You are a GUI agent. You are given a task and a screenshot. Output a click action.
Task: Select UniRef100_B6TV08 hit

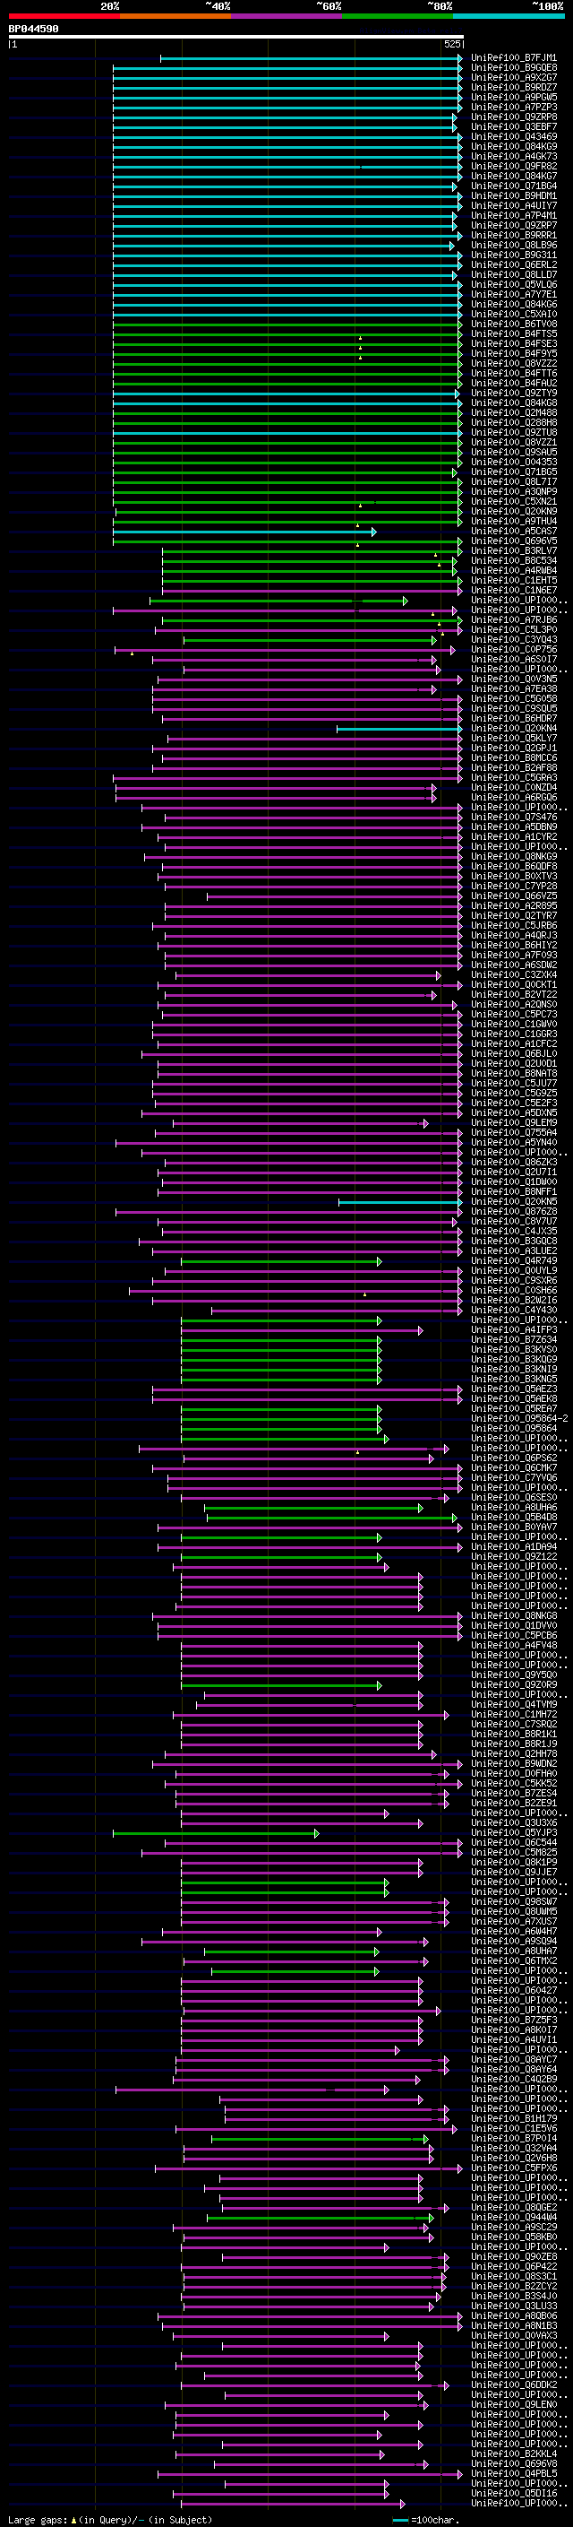(514, 324)
